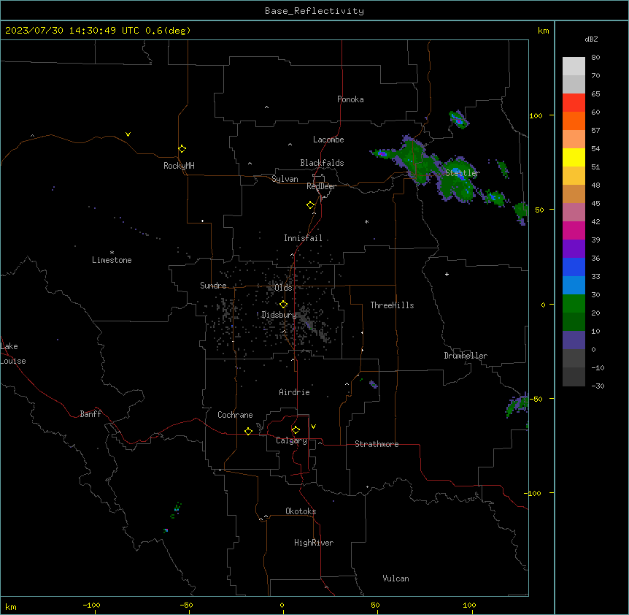
Task: Click the white asterisk marker east of Innisfail
Action: (366, 221)
